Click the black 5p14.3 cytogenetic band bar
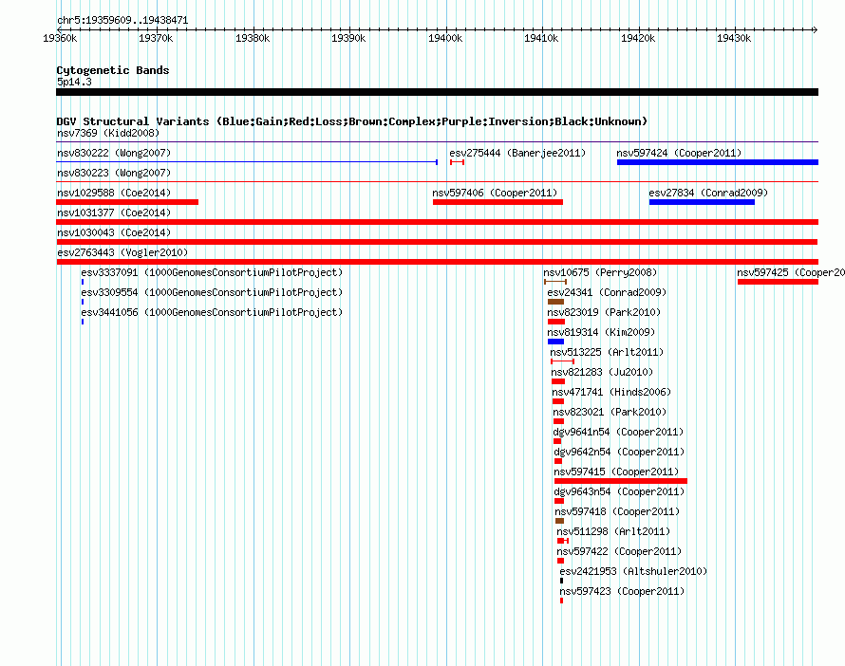The image size is (845, 666). coord(437,92)
